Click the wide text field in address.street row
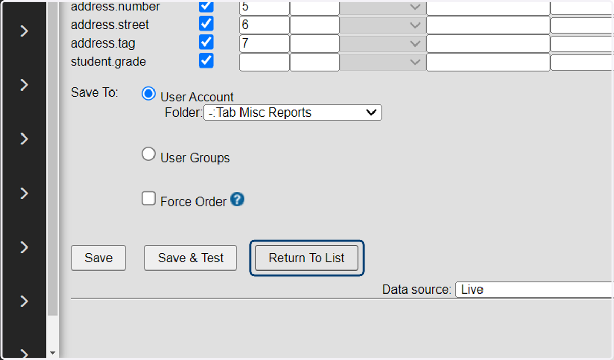The height and width of the screenshot is (360, 614). tap(488, 25)
